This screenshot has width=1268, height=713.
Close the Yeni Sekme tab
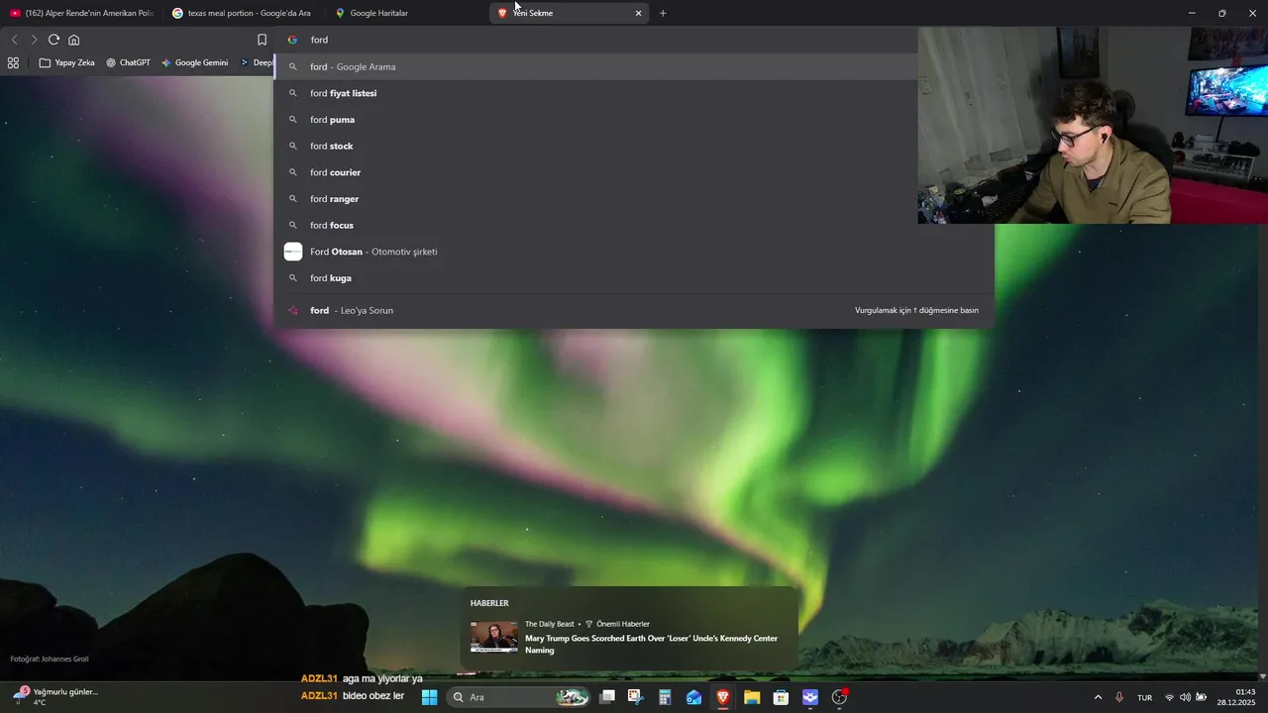tap(638, 13)
